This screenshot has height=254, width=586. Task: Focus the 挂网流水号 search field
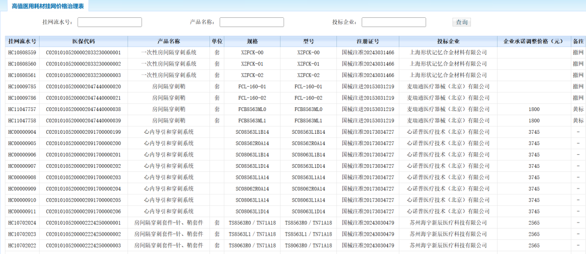tap(110, 22)
